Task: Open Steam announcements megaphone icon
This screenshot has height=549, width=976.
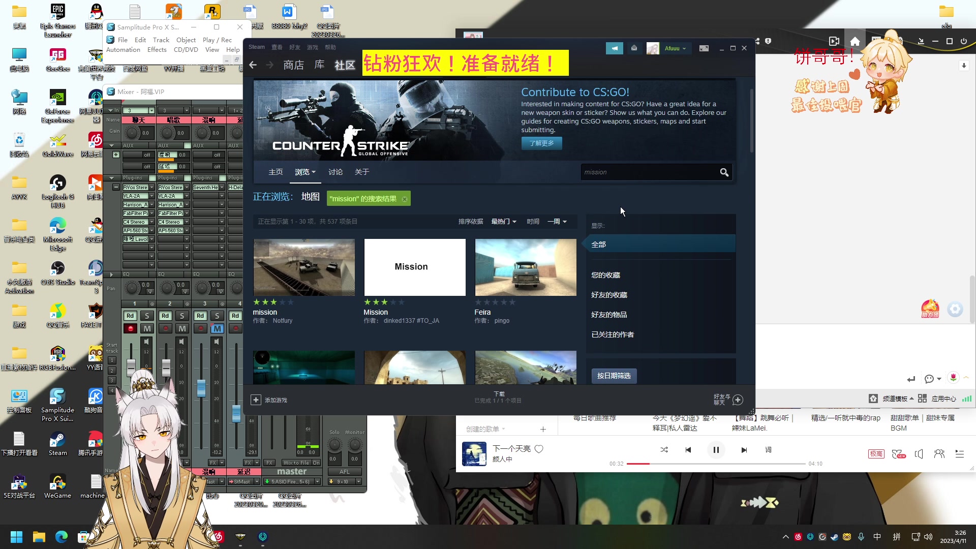Action: click(x=615, y=48)
